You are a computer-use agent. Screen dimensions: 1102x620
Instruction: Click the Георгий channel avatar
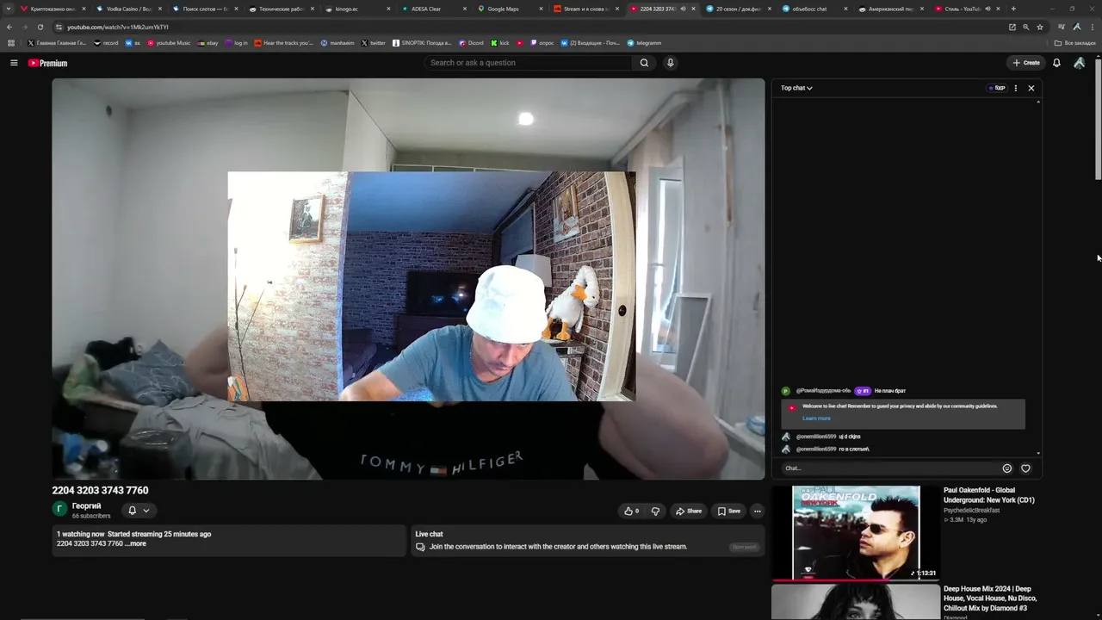[59, 510]
